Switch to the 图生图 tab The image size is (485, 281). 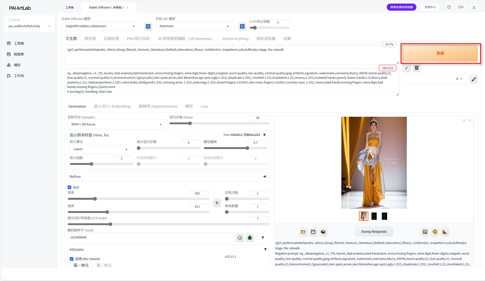90,38
